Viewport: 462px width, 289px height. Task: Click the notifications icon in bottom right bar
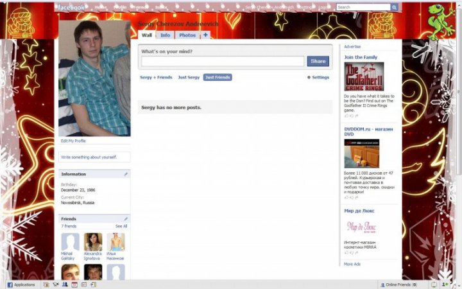pos(434,285)
